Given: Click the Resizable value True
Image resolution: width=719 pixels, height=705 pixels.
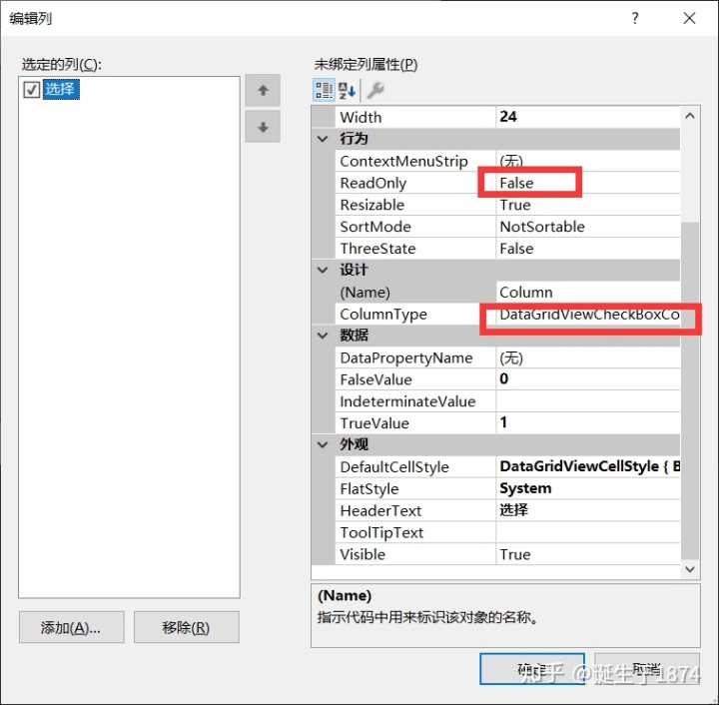Looking at the screenshot, I should [588, 205].
